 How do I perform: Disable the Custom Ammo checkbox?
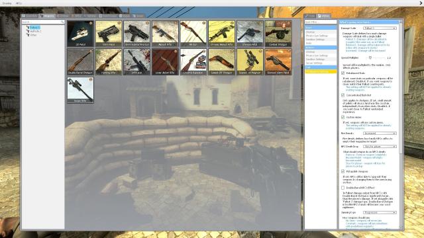click(x=343, y=117)
